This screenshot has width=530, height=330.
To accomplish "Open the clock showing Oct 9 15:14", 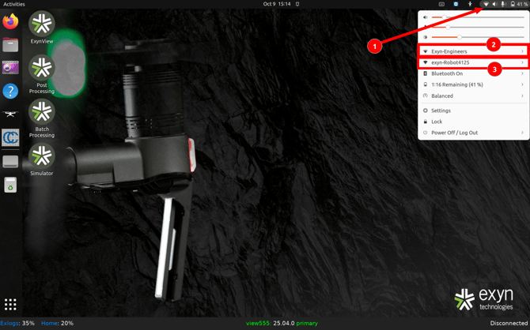I will point(276,4).
